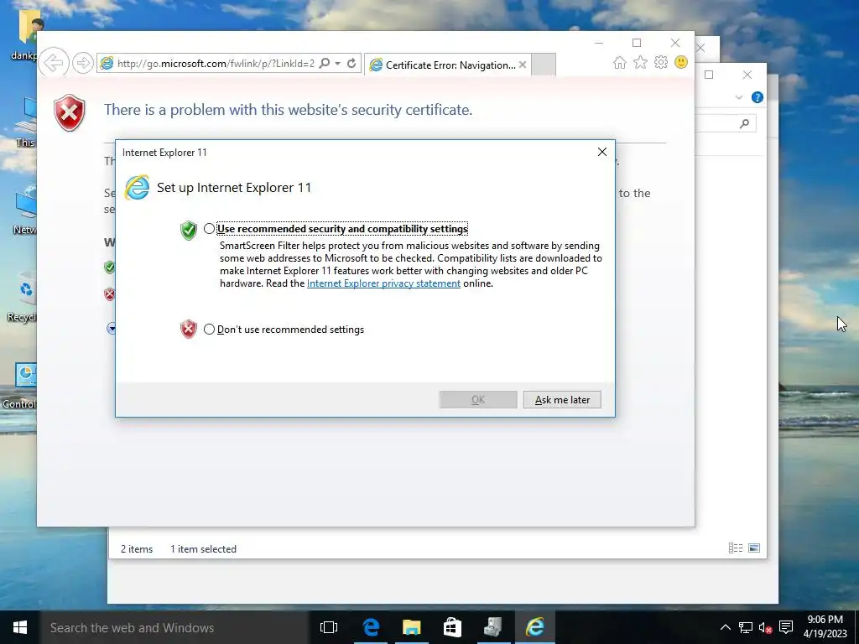Open Favorites with the star icon
This screenshot has height=644, width=859.
(640, 62)
